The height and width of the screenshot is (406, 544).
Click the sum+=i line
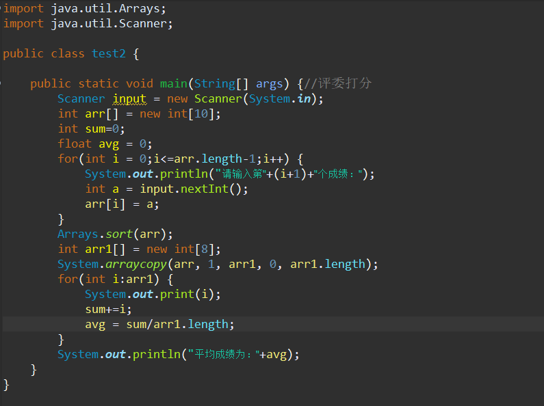pos(109,310)
